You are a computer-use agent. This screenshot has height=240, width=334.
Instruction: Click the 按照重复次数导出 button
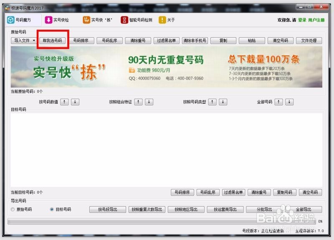pyautogui.click(x=147, y=209)
